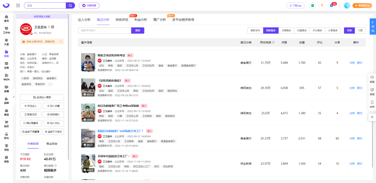This screenshot has height=183, width=376.
Task: Click 生成达人简报 button
Action: tap(42, 97)
